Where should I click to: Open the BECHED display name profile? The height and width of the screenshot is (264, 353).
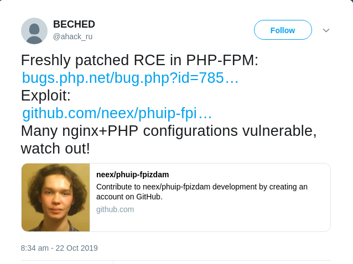74,24
